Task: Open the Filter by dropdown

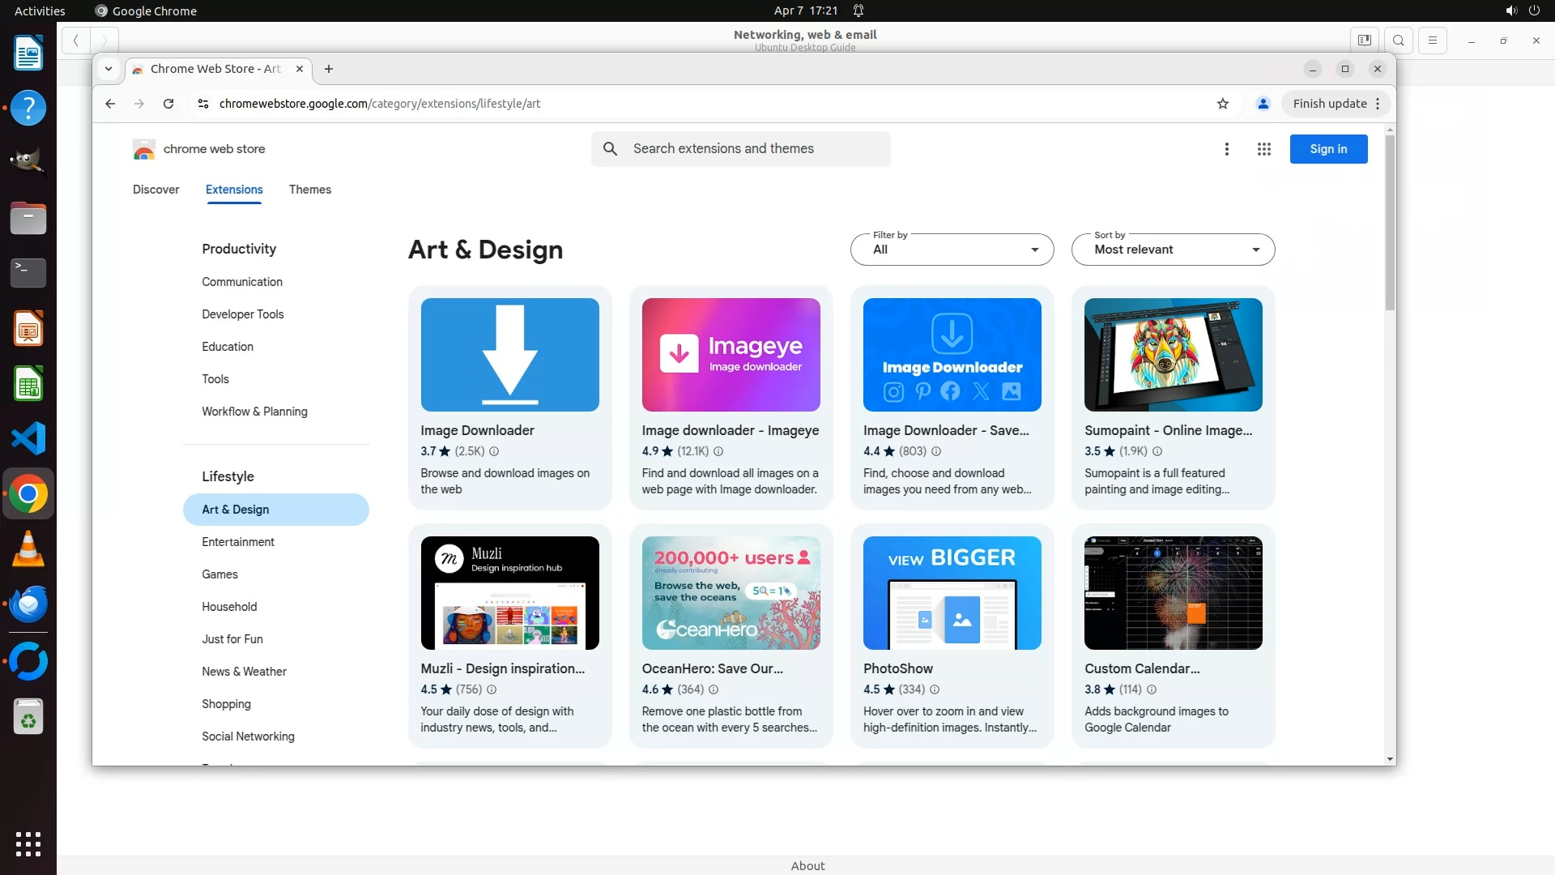Action: coord(952,250)
